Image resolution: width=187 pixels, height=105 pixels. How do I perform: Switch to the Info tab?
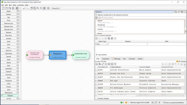(124, 59)
